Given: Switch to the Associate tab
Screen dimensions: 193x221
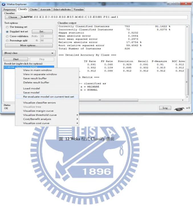Looking at the screenshot, I should click(45, 9).
